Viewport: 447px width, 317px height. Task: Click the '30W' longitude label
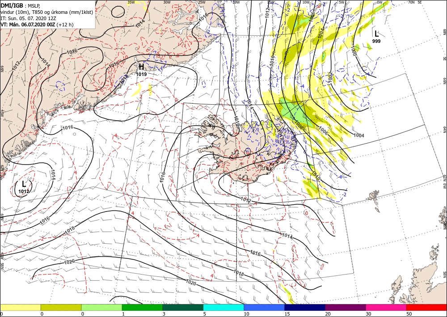click(167, 2)
